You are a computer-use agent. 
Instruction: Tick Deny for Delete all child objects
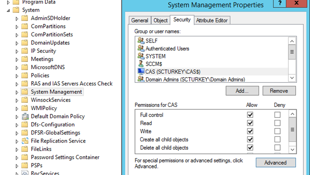pyautogui.click(x=278, y=148)
